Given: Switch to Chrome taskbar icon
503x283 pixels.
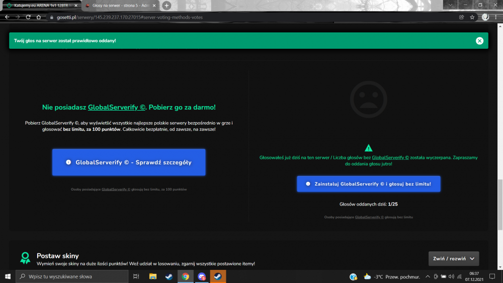Looking at the screenshot, I should [x=186, y=276].
